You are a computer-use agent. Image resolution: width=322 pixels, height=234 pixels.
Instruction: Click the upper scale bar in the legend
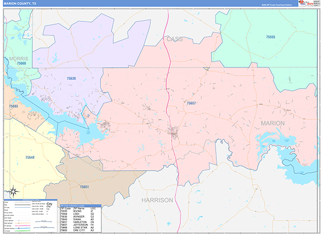(44, 222)
